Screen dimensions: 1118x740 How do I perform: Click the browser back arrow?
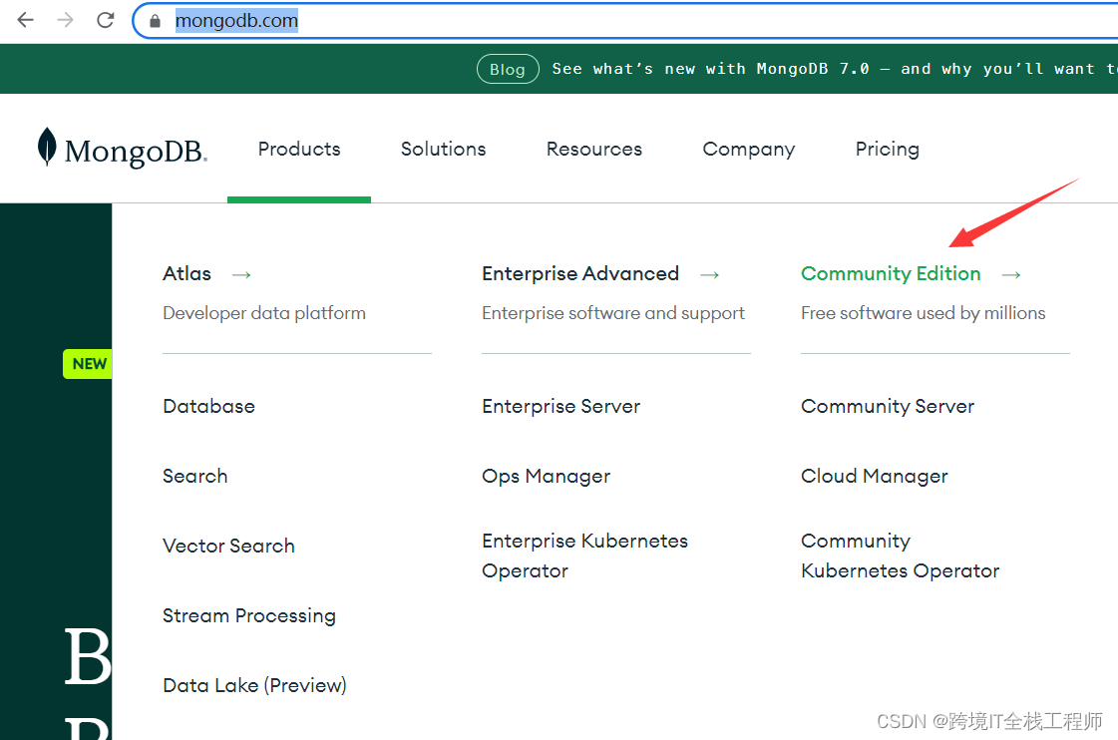[26, 20]
